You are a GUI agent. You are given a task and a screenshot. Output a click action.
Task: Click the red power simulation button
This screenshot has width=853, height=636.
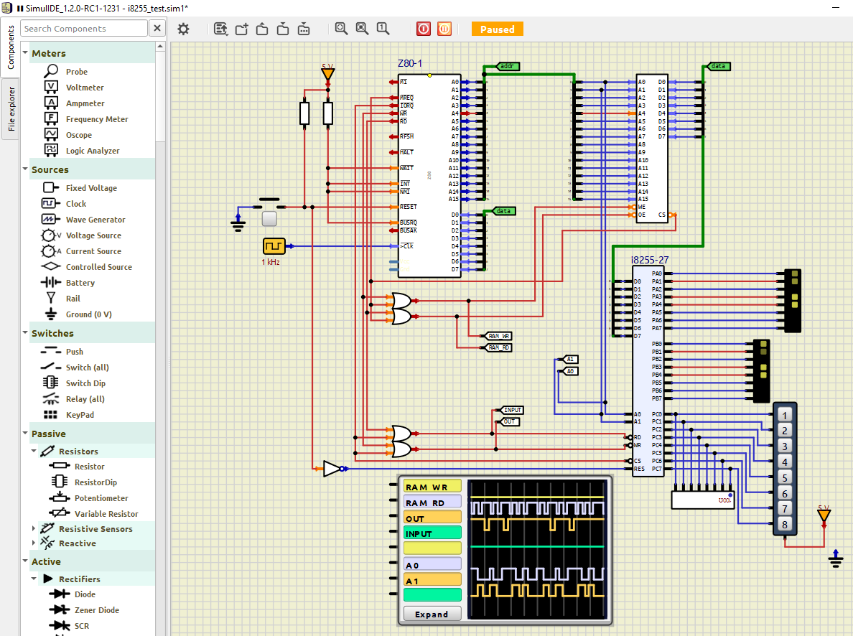point(424,29)
